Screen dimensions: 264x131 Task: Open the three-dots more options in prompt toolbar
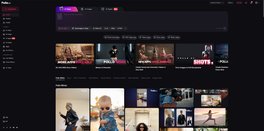pos(126,28)
